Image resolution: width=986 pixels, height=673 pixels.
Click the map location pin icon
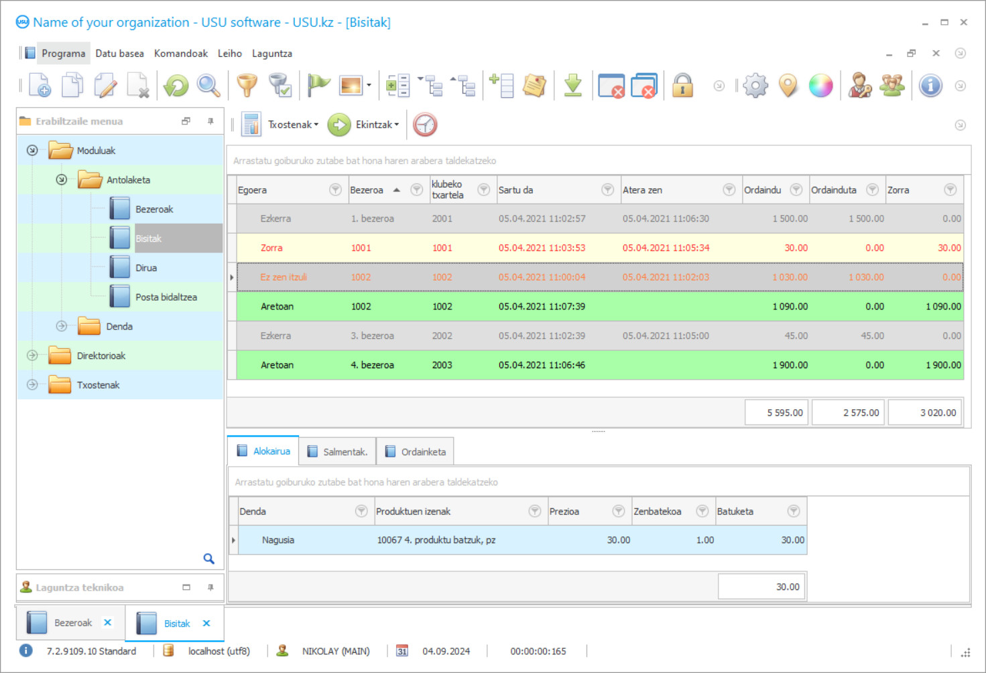coord(788,86)
